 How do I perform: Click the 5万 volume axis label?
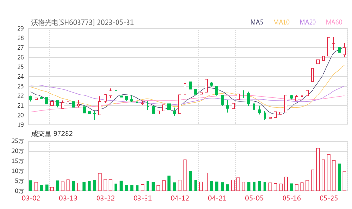pyautogui.click(x=20, y=181)
